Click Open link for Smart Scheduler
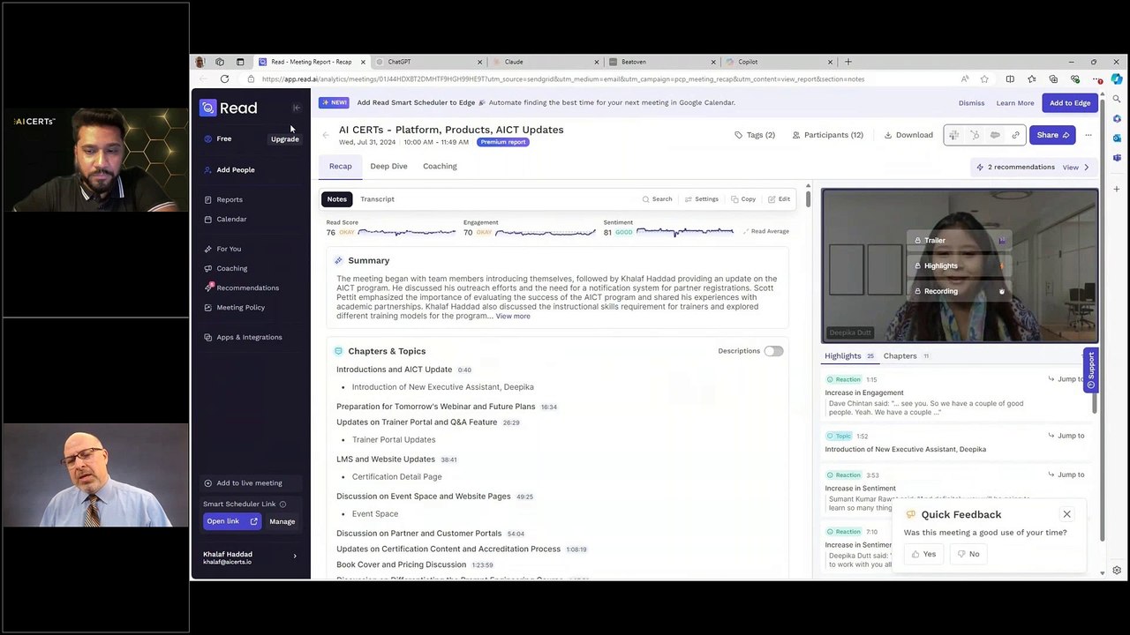The height and width of the screenshot is (635, 1130). [x=230, y=521]
